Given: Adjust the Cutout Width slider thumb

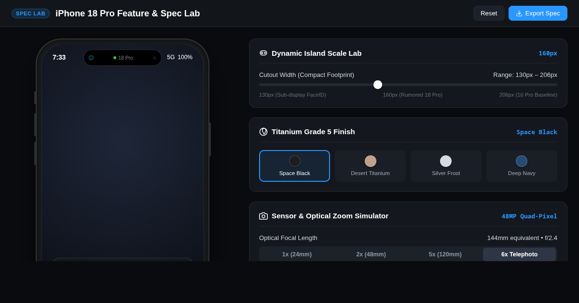Looking at the screenshot, I should [x=378, y=85].
